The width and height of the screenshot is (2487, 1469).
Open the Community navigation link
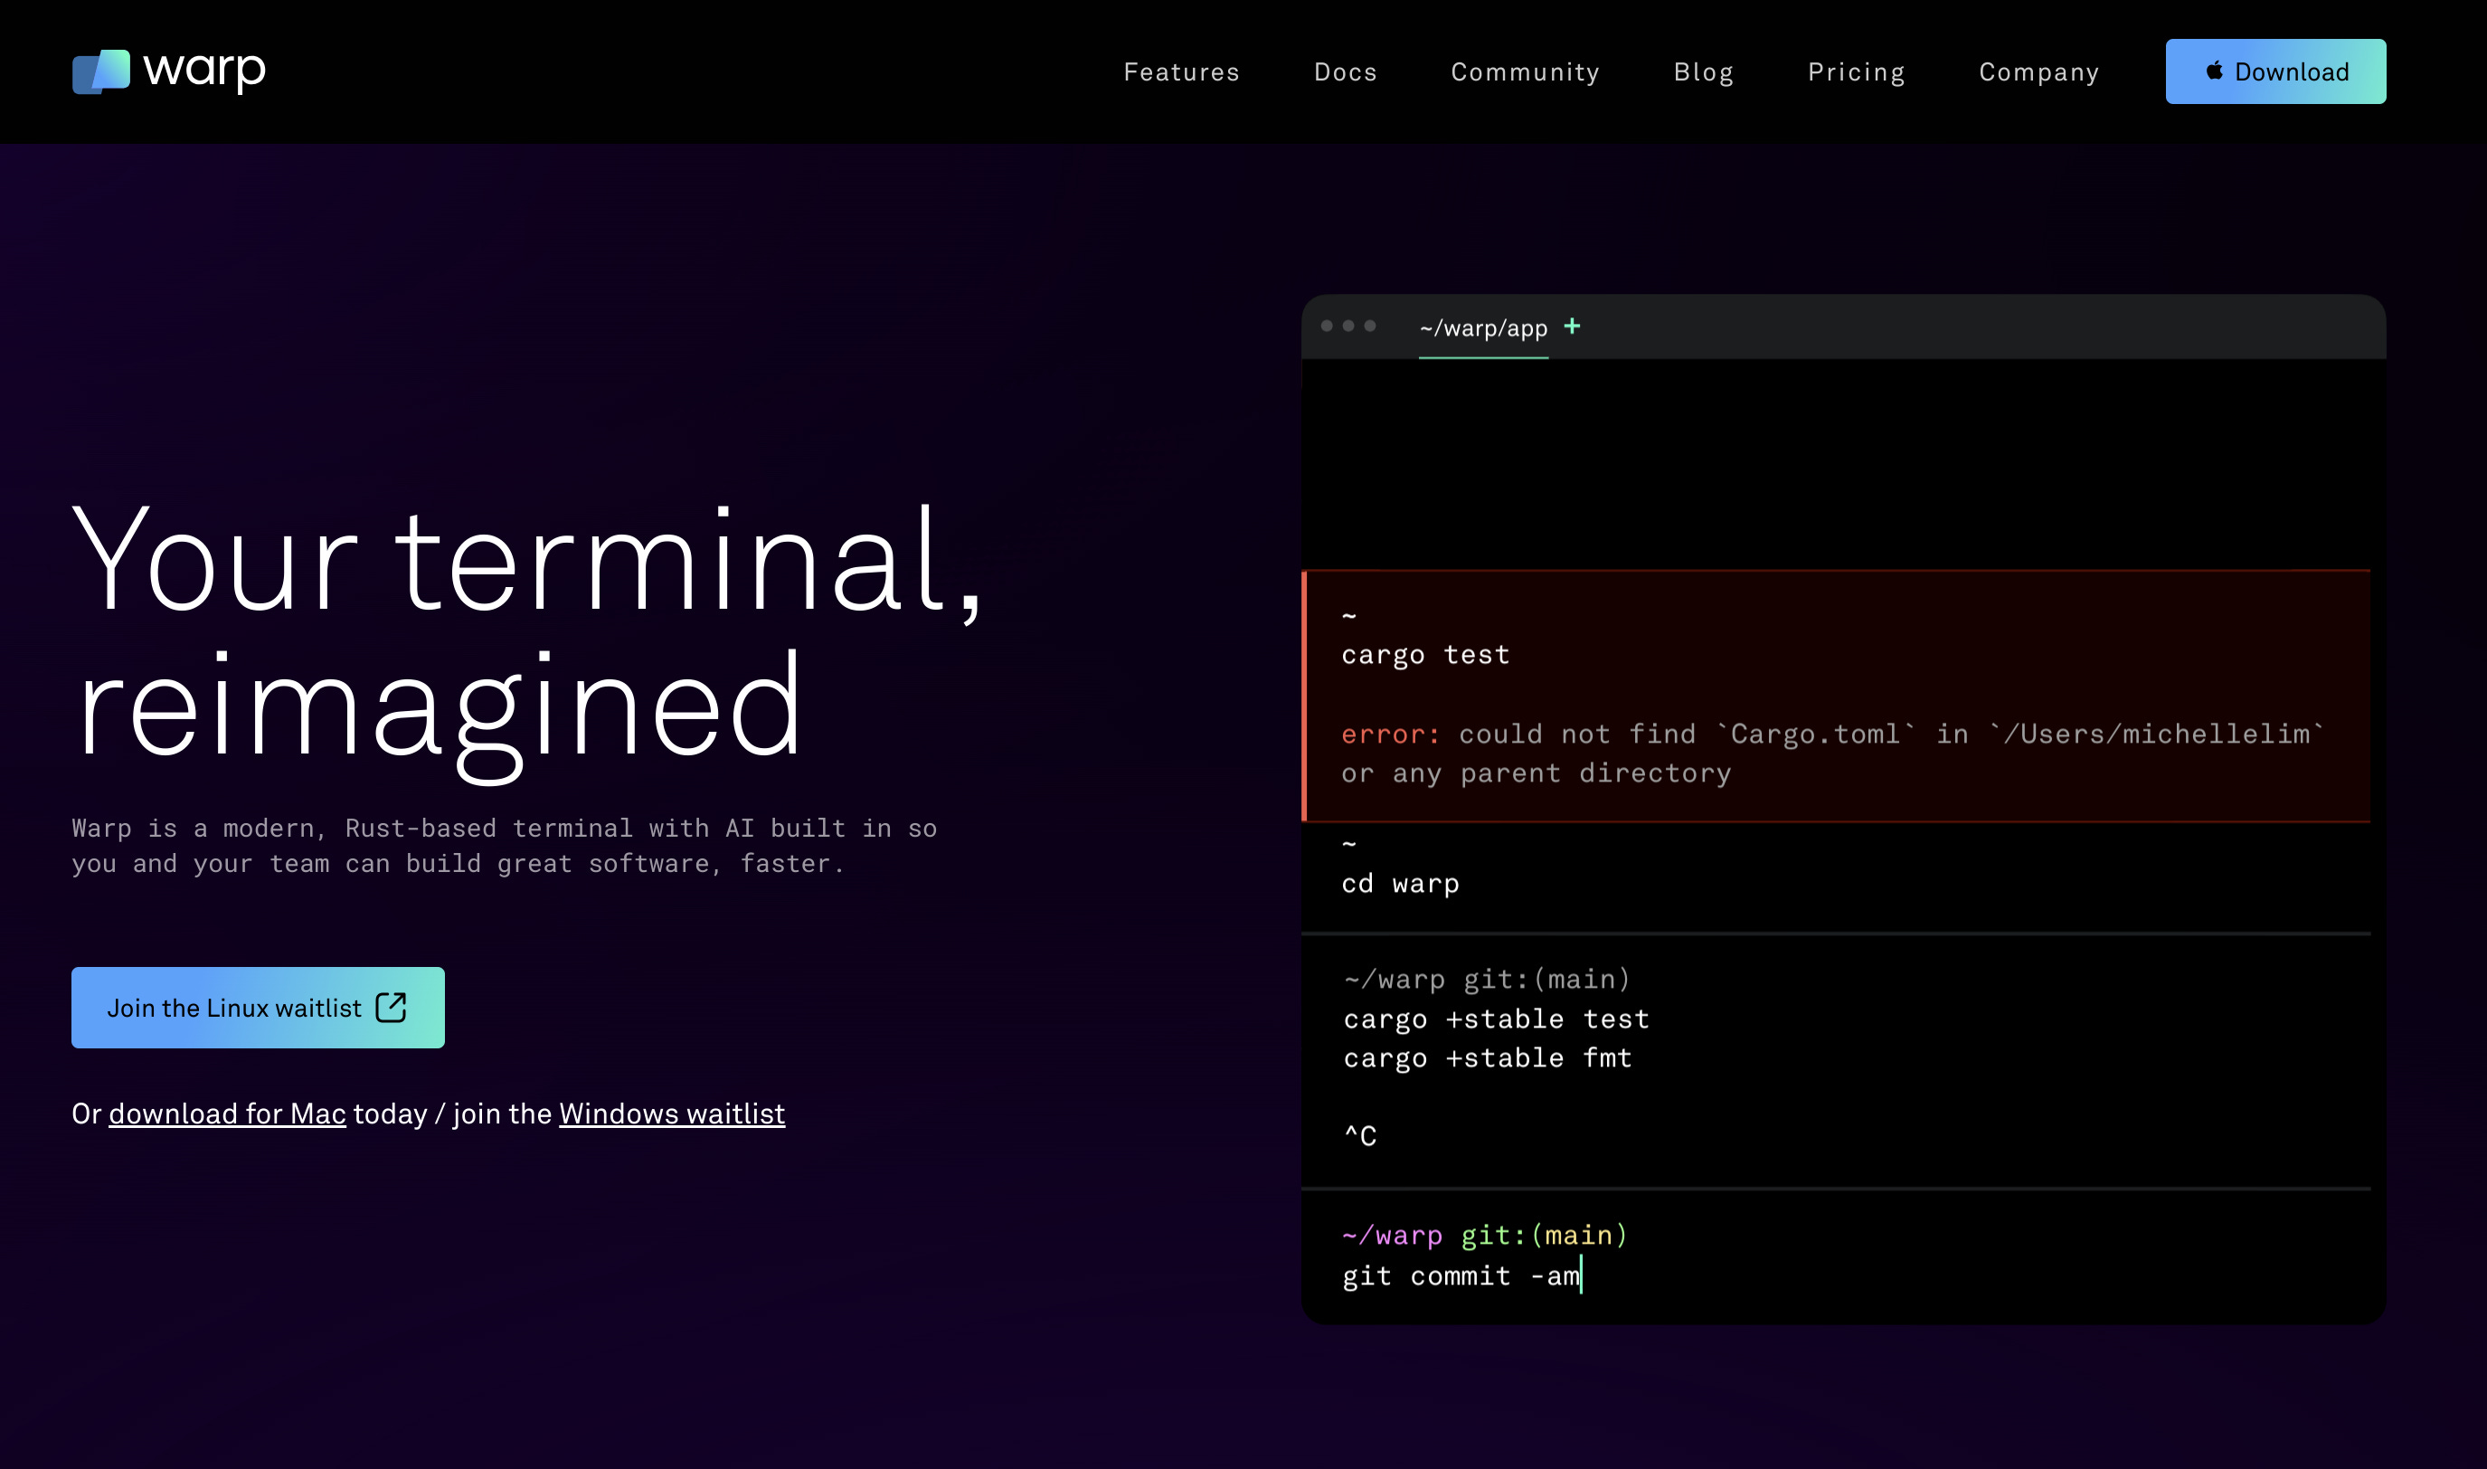point(1525,72)
